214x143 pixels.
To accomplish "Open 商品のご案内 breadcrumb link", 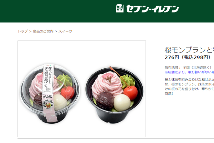I will [x=43, y=31].
